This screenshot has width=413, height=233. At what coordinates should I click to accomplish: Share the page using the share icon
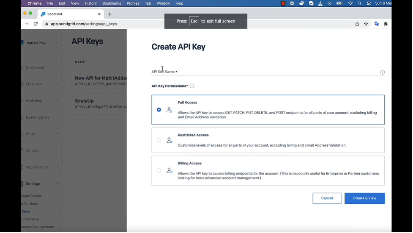pyautogui.click(x=357, y=24)
